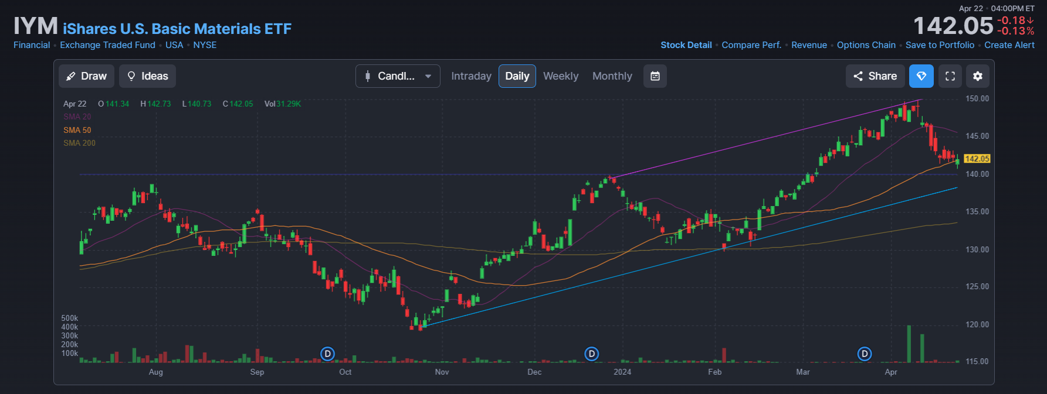Switch to Monthly timeframe
This screenshot has width=1047, height=394.
[x=612, y=76]
